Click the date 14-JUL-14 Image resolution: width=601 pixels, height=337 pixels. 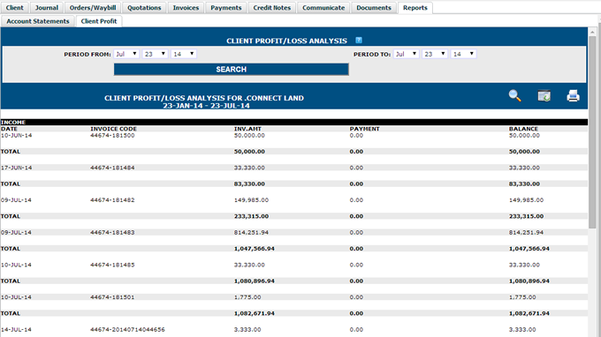[x=16, y=329]
